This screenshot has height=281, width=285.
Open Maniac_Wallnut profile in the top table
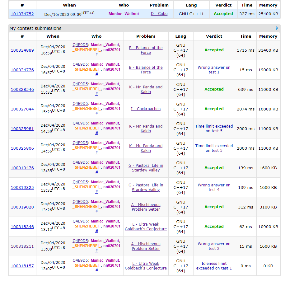(x=124, y=14)
